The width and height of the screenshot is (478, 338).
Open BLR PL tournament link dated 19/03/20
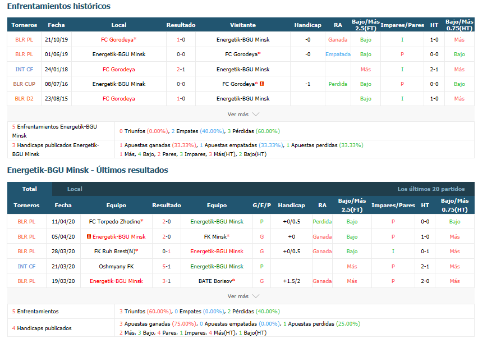[26, 281]
